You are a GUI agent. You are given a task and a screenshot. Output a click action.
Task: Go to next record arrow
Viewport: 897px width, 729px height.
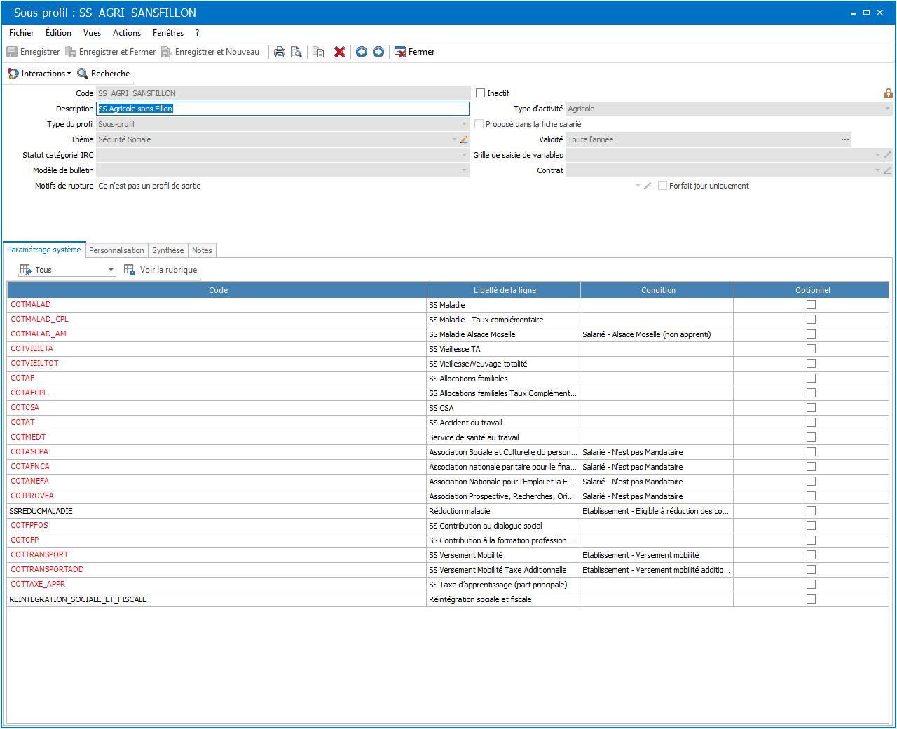click(x=378, y=52)
